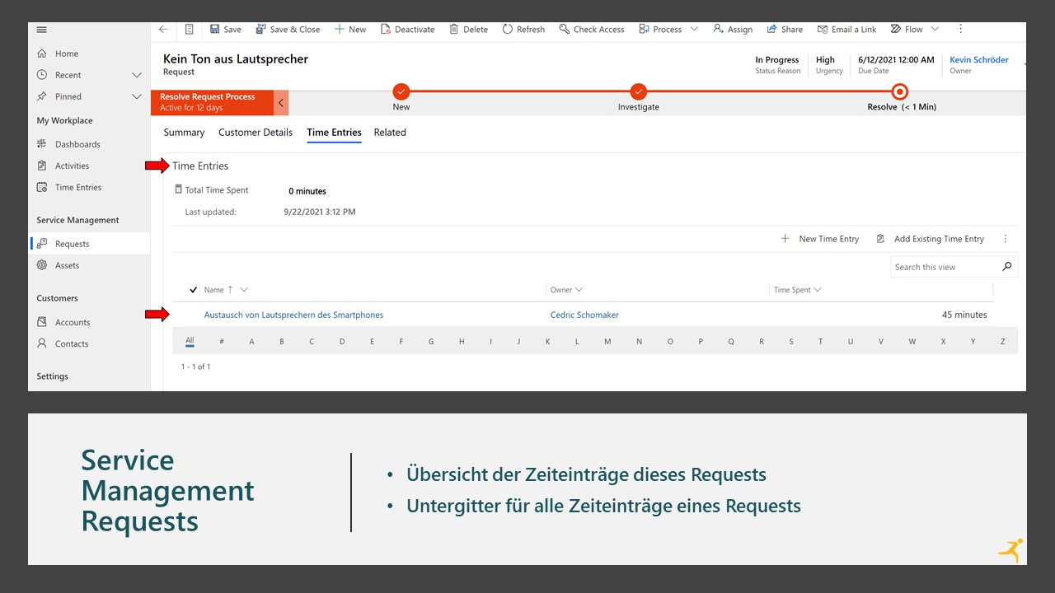The height and width of the screenshot is (593, 1055).
Task: Expand the Flow dropdown chevron
Action: pyautogui.click(x=935, y=29)
